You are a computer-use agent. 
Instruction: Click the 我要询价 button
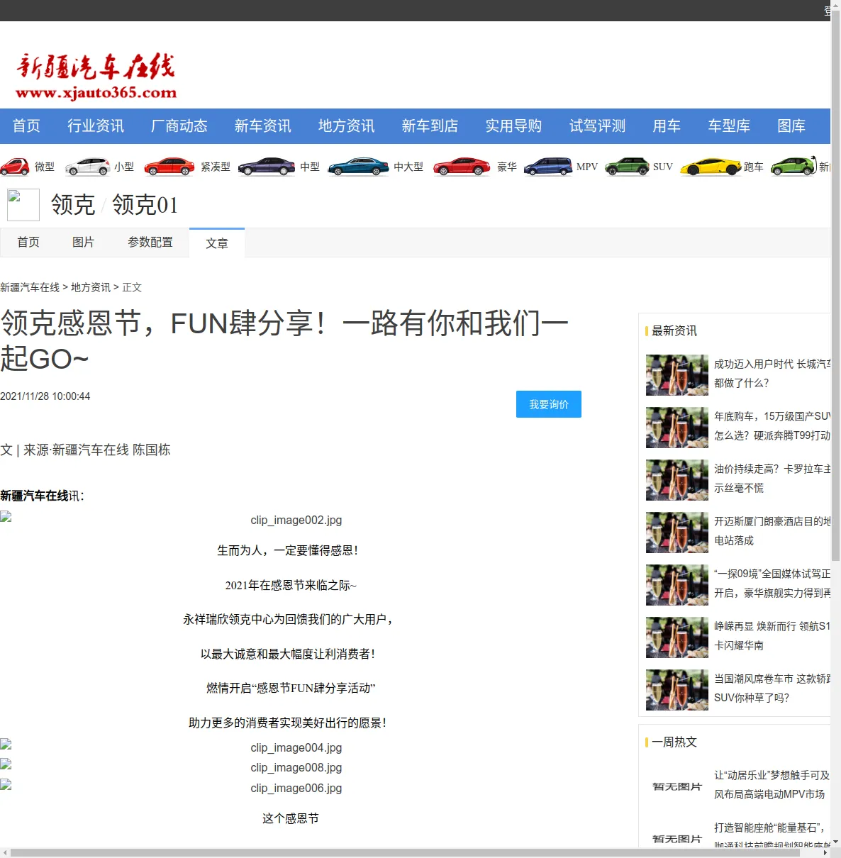pos(549,404)
